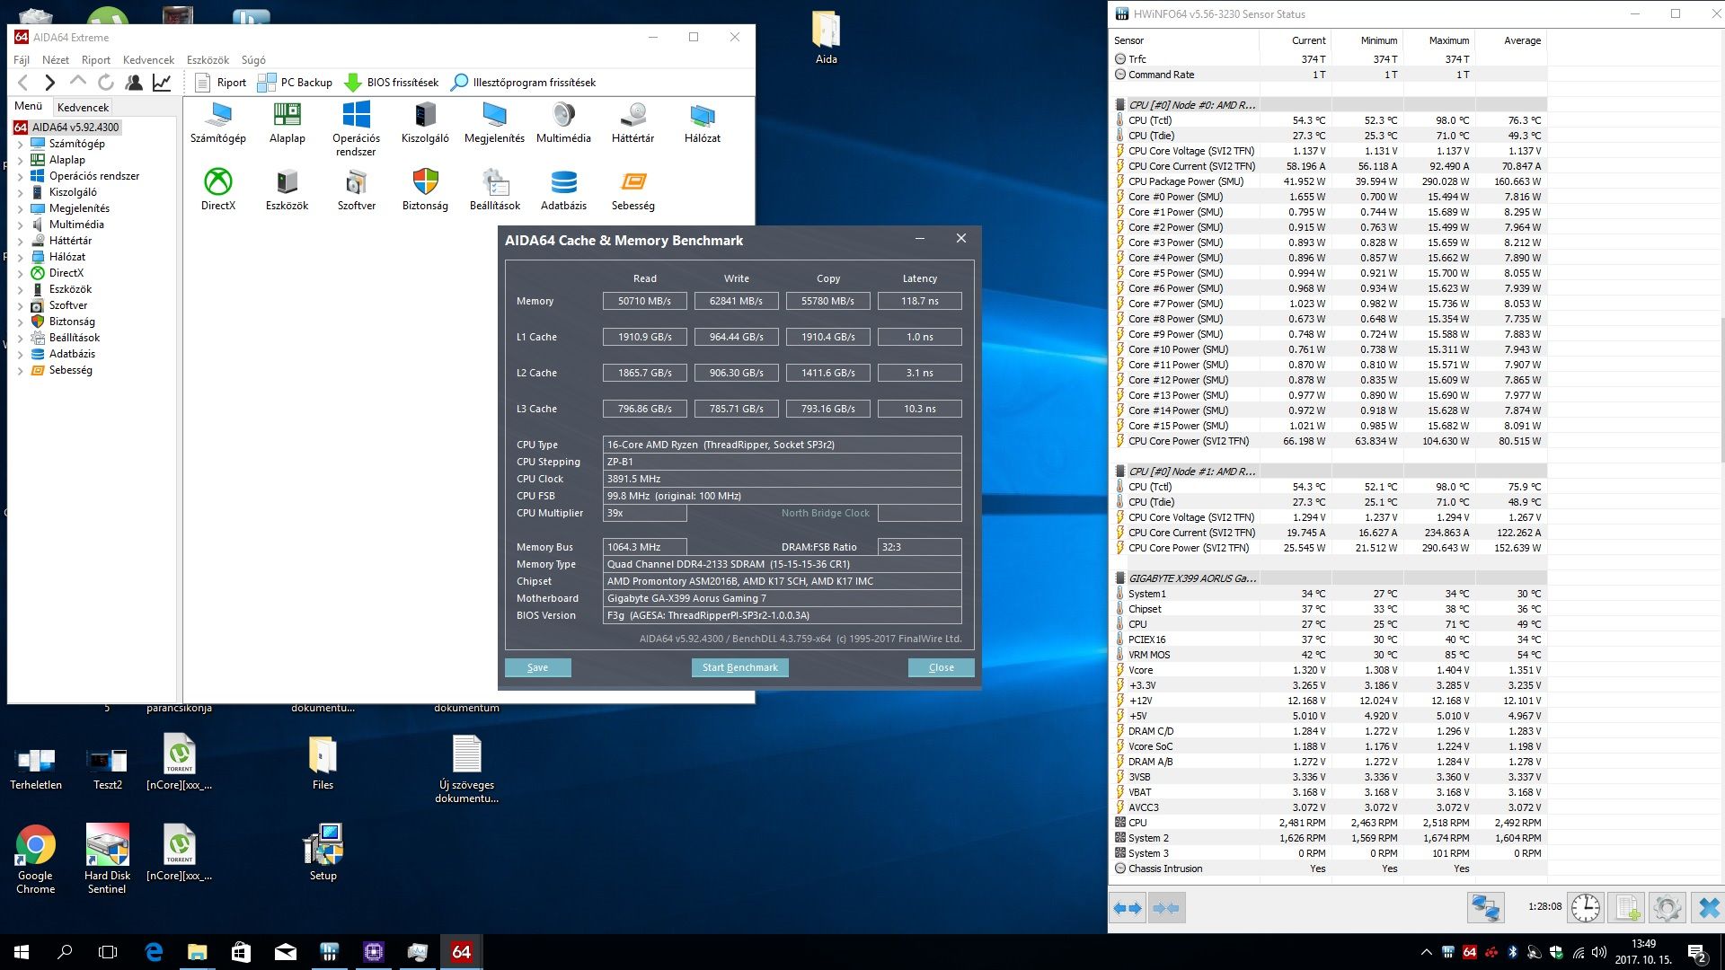Image resolution: width=1725 pixels, height=970 pixels.
Task: Expand the Hálózat tree node
Action: click(x=21, y=258)
